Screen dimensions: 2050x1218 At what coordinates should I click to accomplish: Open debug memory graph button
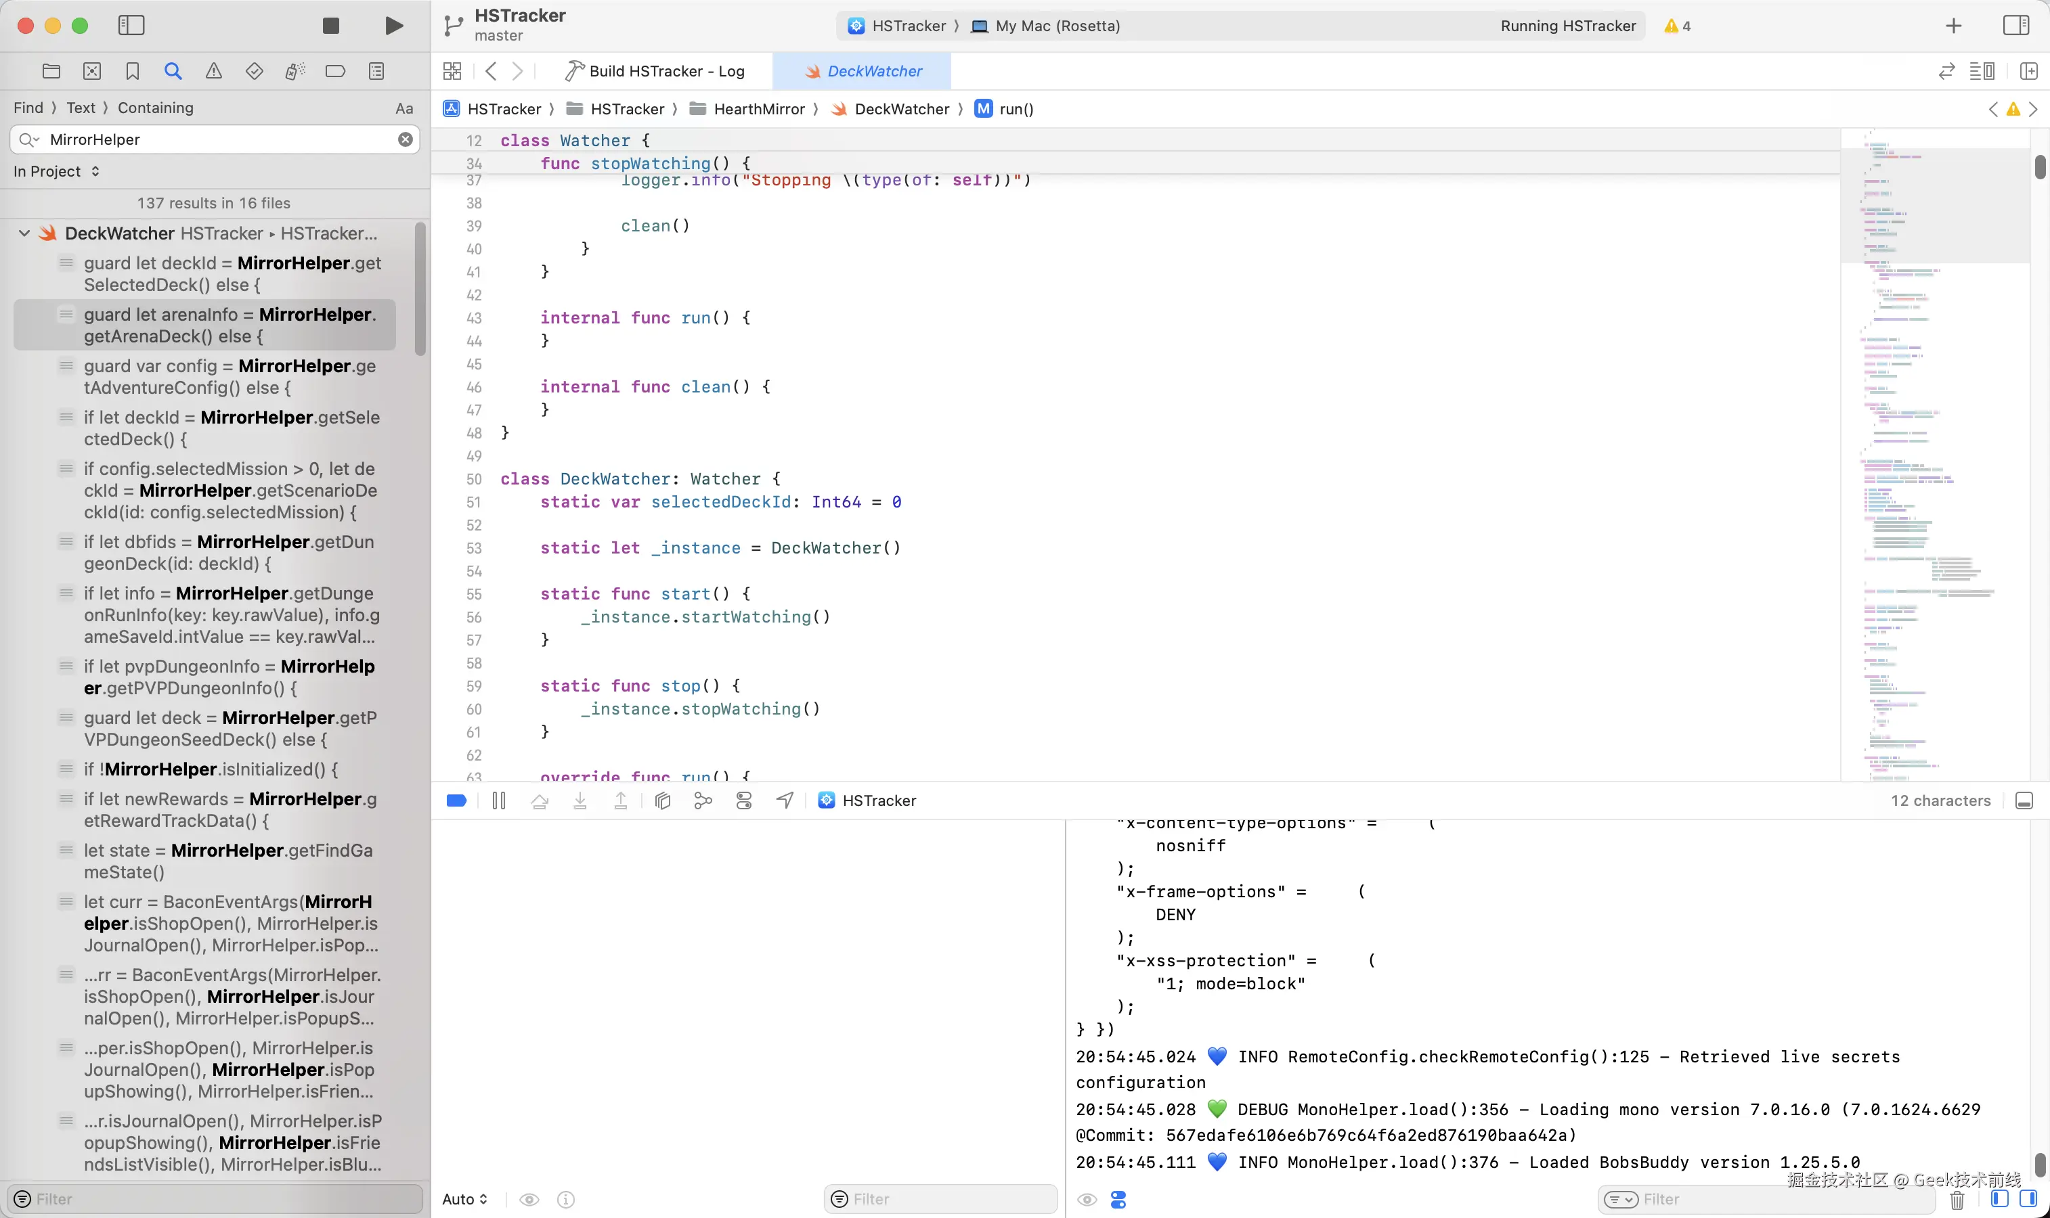(703, 800)
